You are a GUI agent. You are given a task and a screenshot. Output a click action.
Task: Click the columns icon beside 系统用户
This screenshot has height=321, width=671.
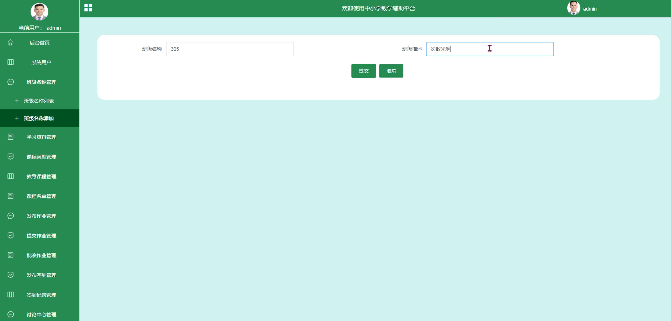pyautogui.click(x=11, y=62)
